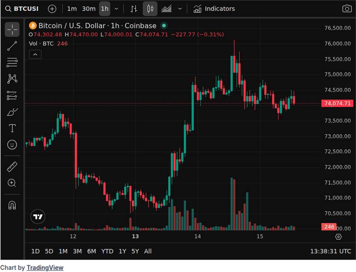The height and width of the screenshot is (272, 356).
Task: Click the Bitcoin symbol logo icon
Action: (33, 26)
